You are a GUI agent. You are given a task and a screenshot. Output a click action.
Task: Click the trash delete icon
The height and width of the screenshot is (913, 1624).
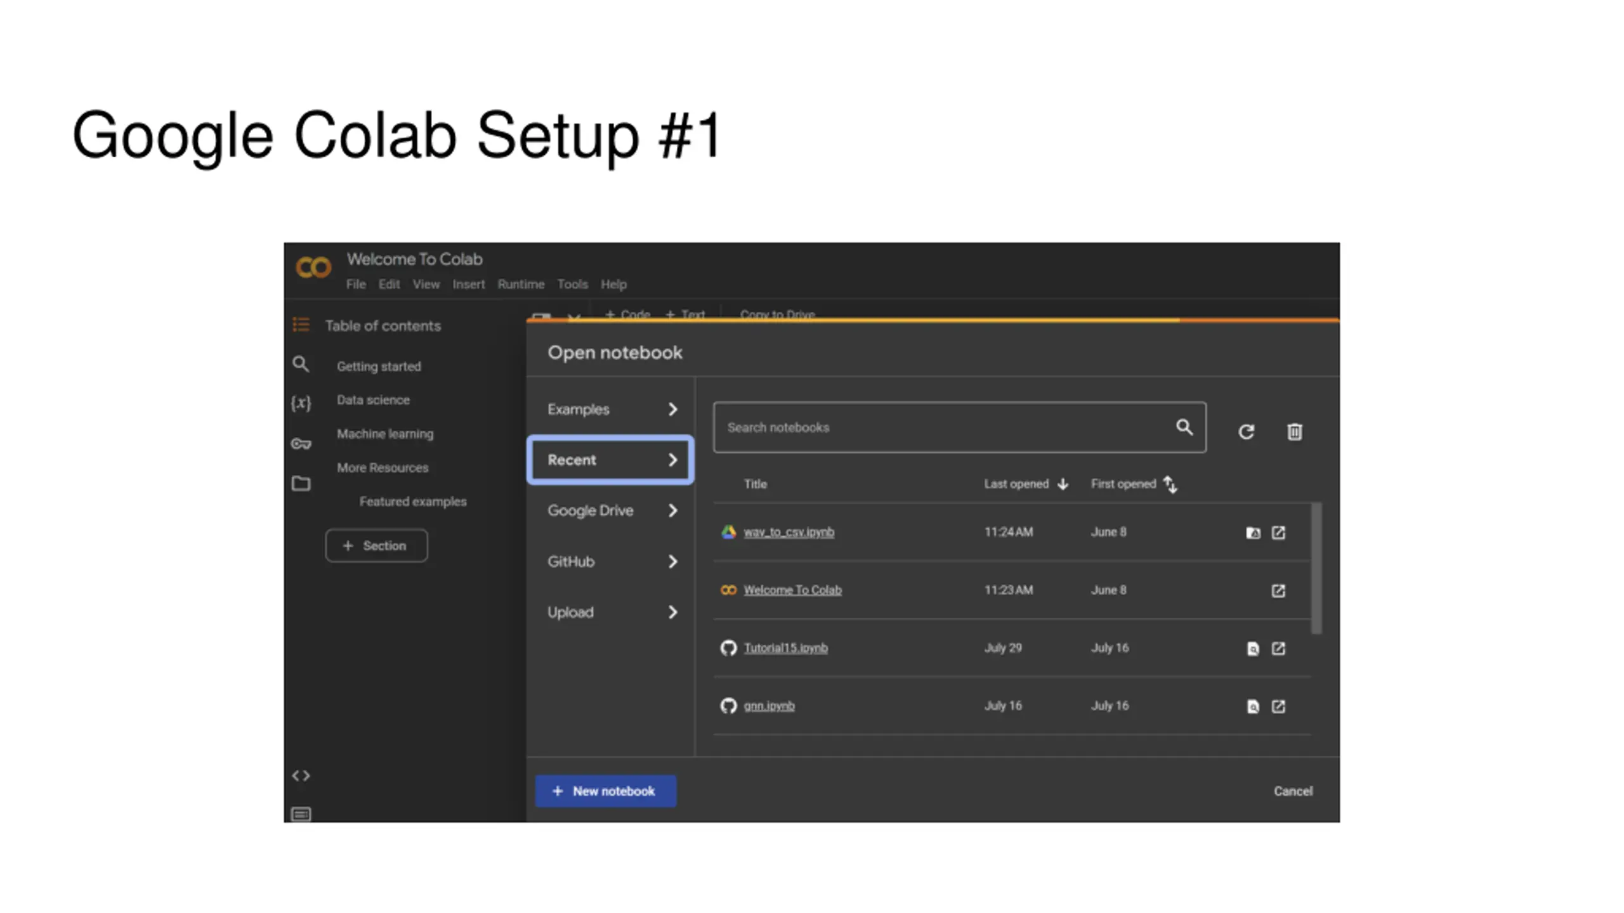(1295, 432)
